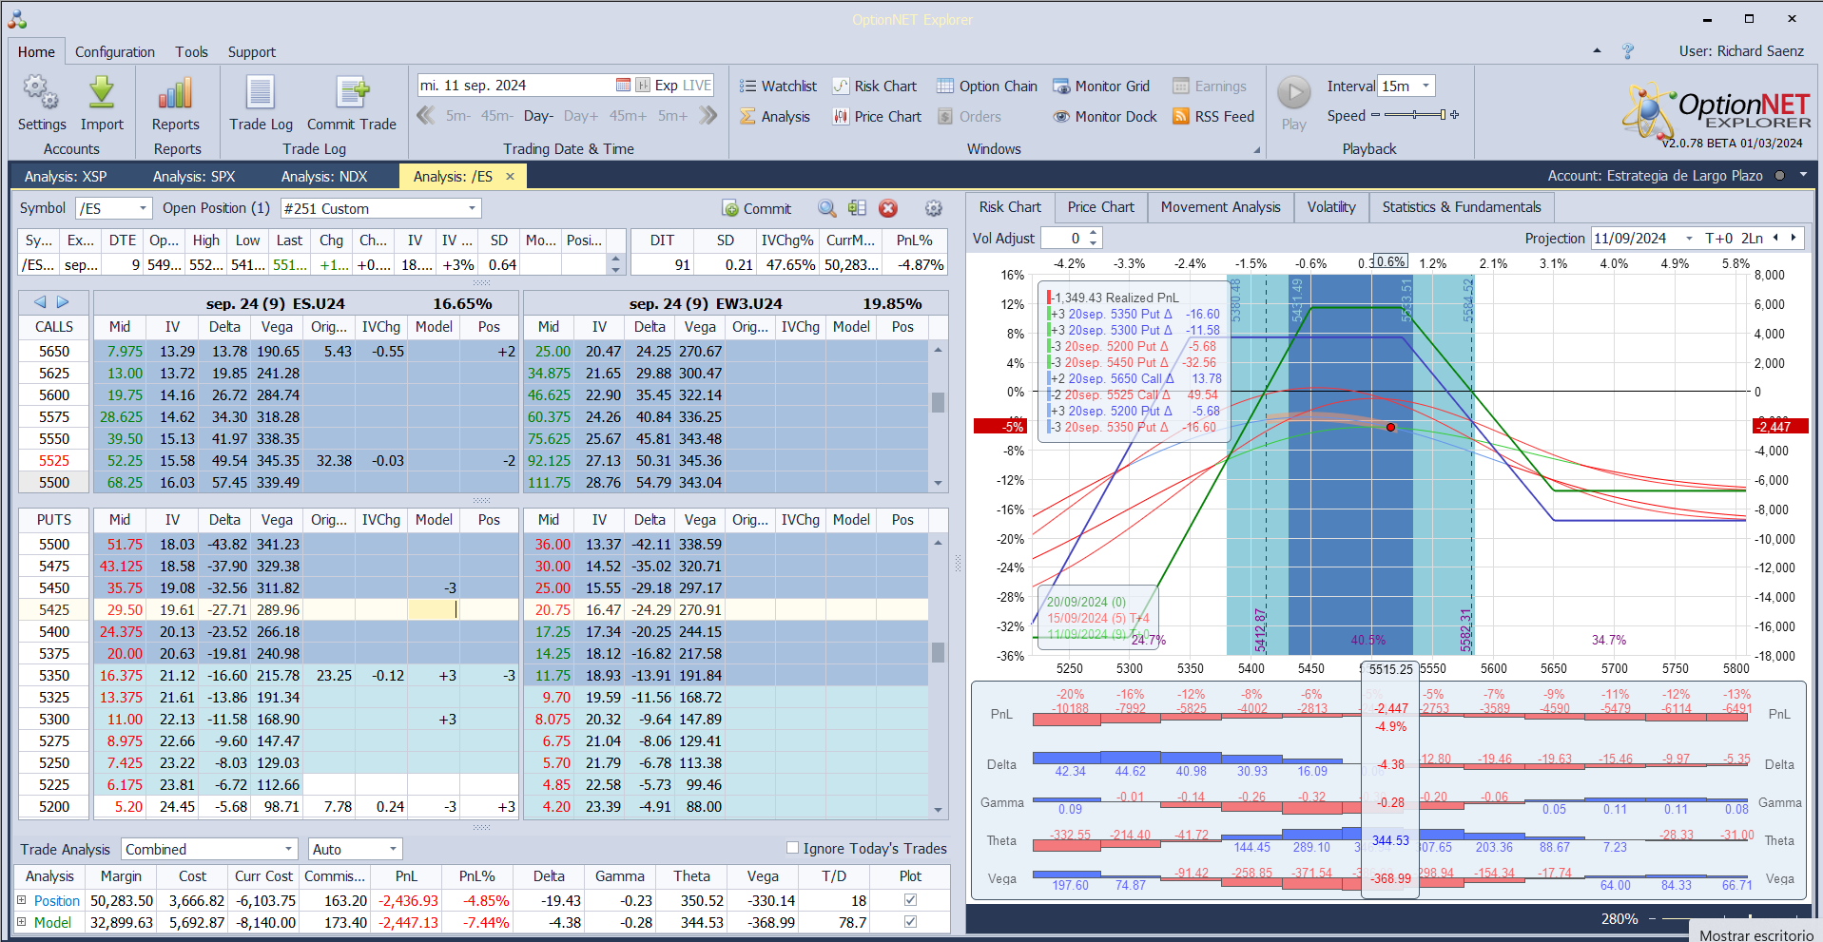Collapse the ribbon with the up arrow
This screenshot has width=1823, height=942.
click(x=1597, y=51)
